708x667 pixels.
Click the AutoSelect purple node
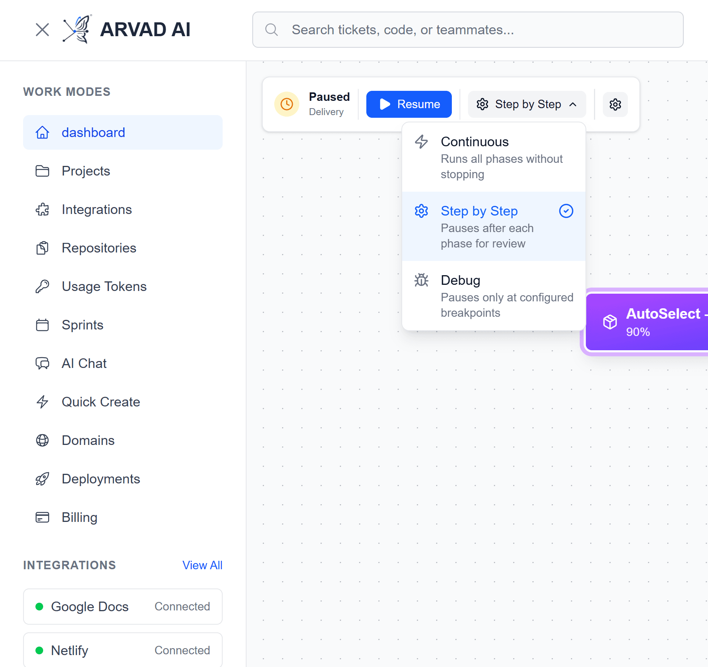pyautogui.click(x=647, y=322)
